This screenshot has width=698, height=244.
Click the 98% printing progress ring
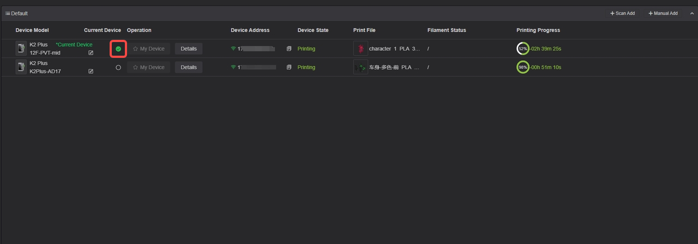(522, 67)
